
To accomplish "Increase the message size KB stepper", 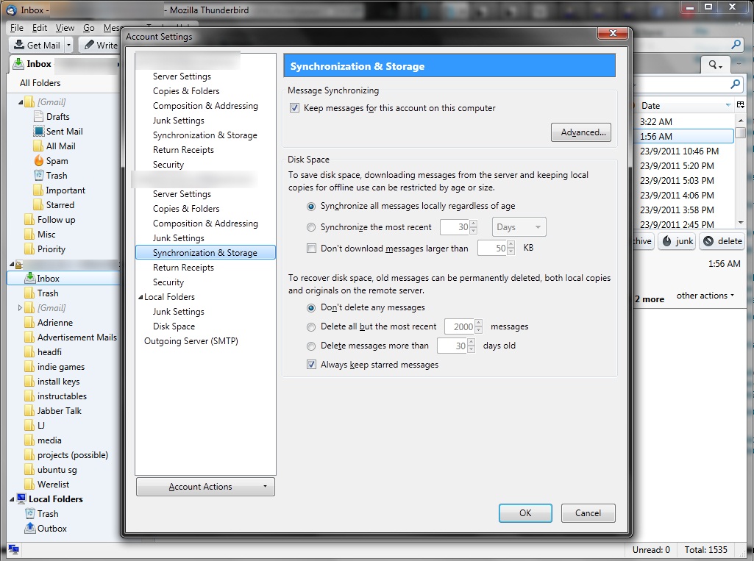I will [x=511, y=245].
